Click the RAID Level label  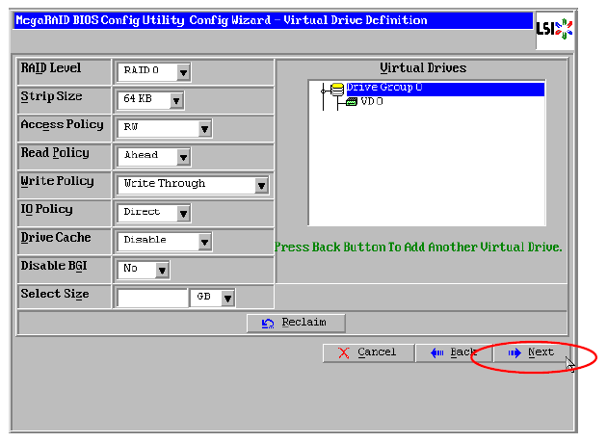pyautogui.click(x=51, y=68)
